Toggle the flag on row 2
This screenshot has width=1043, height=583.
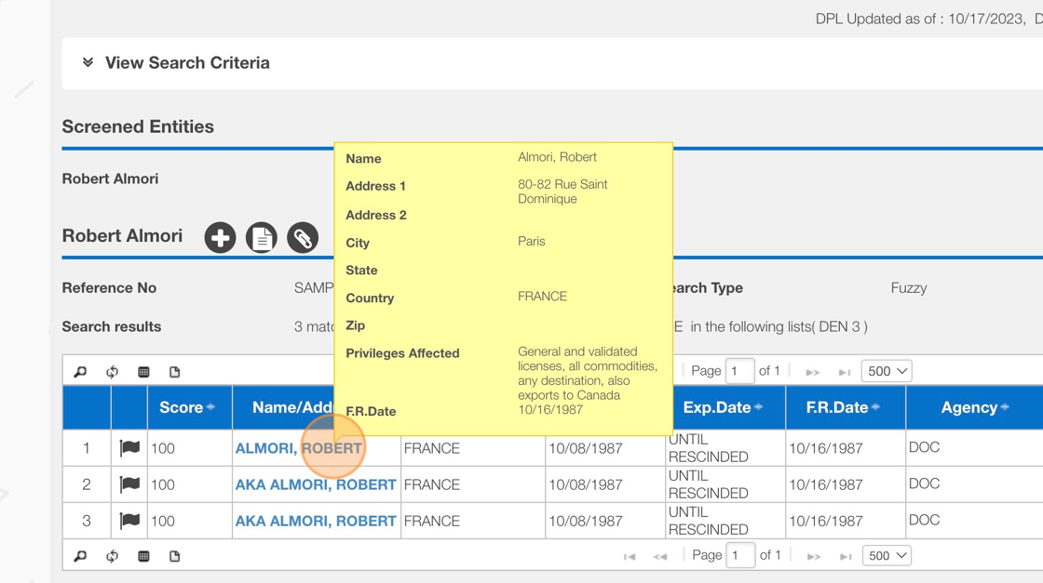[129, 484]
